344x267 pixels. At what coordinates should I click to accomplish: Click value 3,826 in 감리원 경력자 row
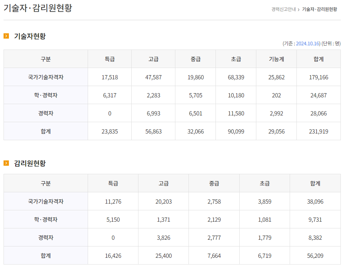pos(163,238)
